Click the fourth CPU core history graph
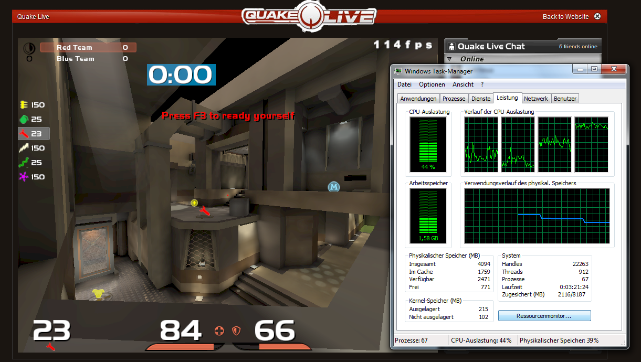 591,144
